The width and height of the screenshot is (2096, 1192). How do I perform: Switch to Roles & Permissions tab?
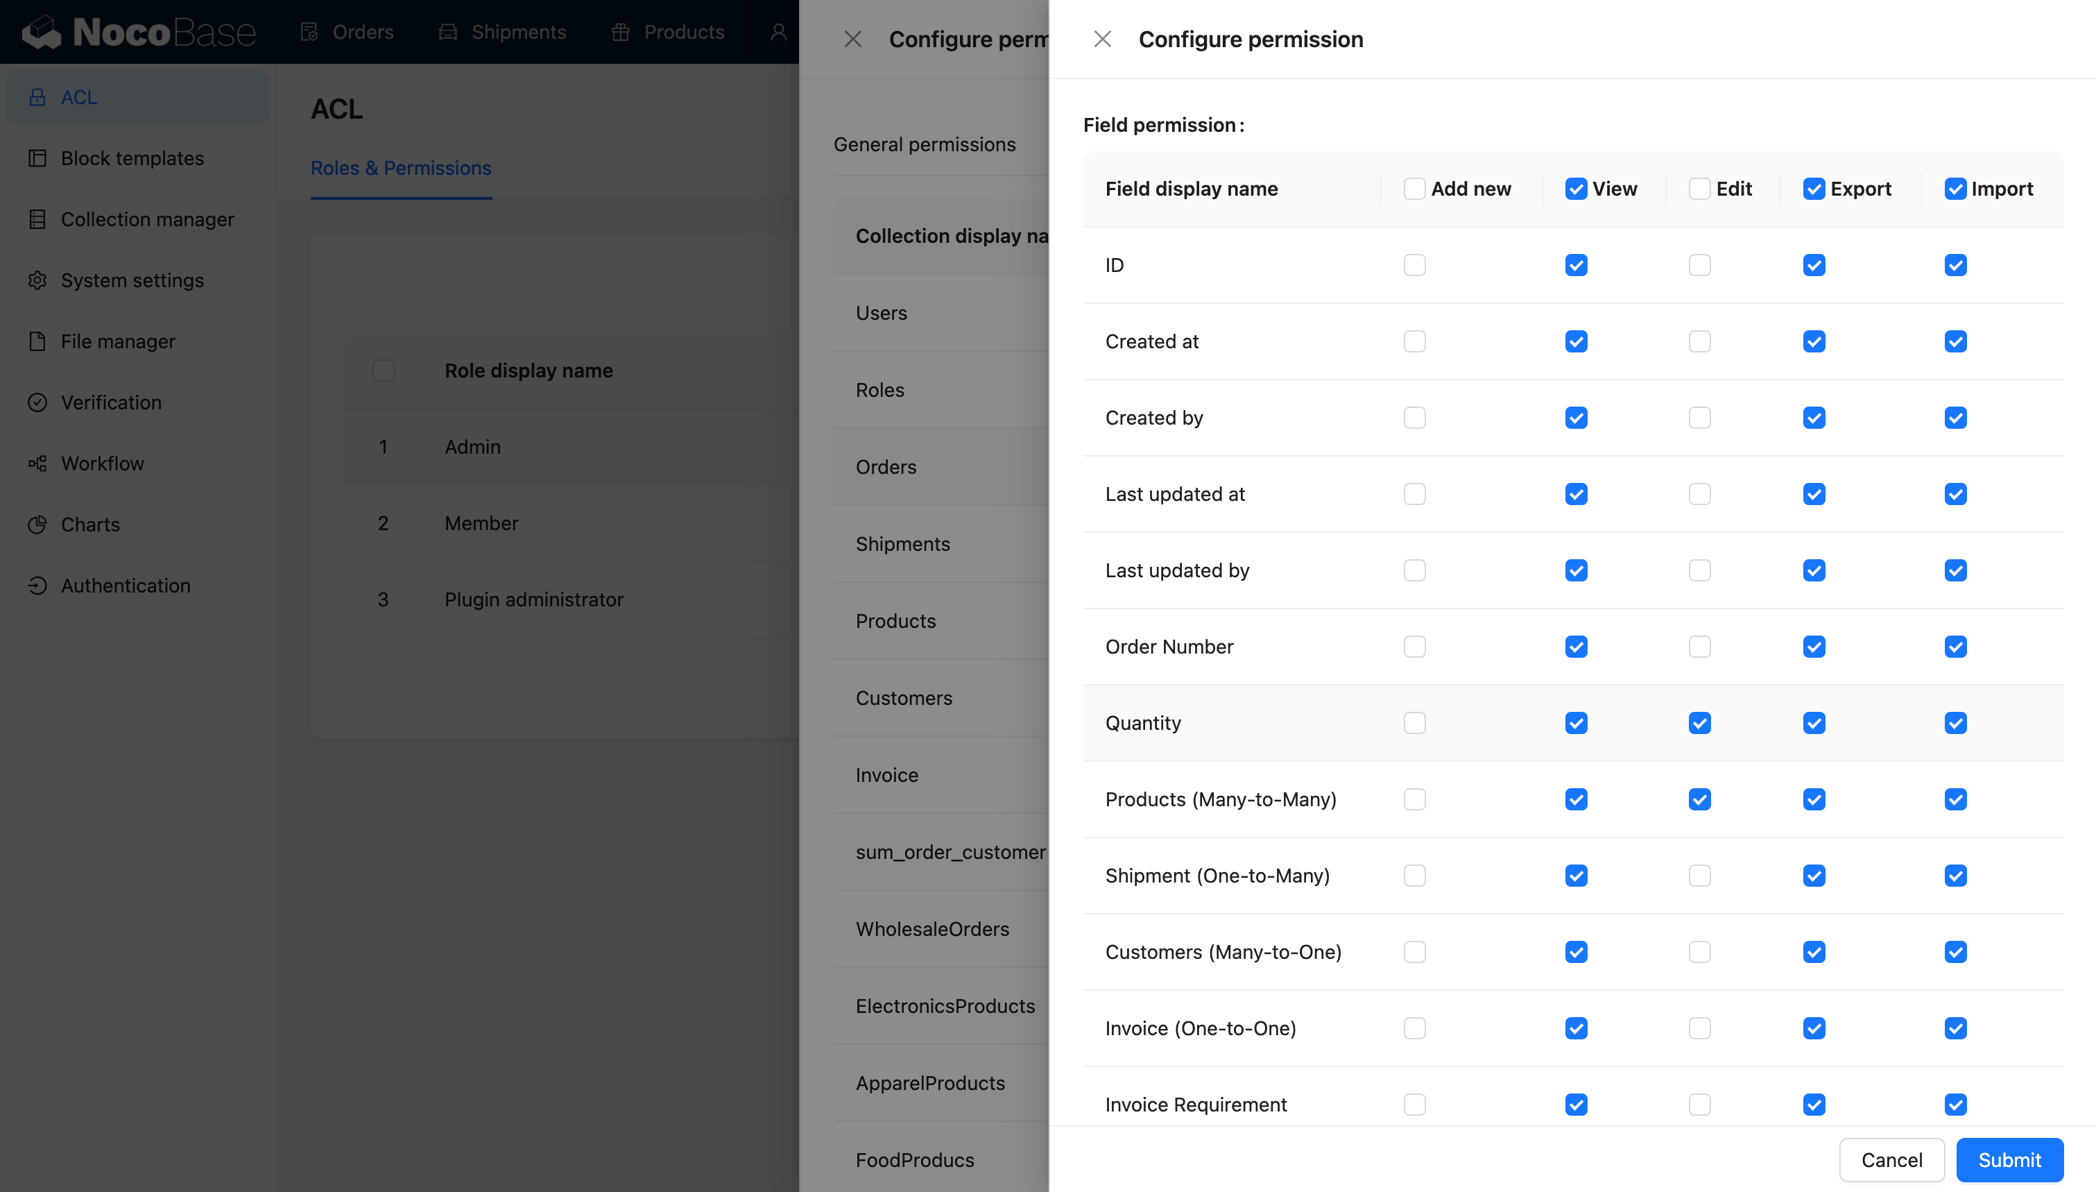401,168
